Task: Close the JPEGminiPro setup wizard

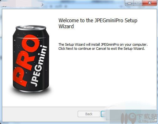Action: pyautogui.click(x=150, y=3)
